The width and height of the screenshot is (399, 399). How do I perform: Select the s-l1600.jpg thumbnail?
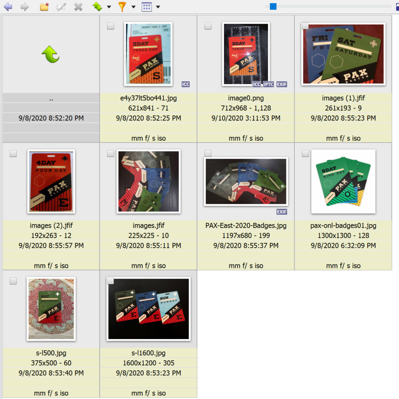click(148, 309)
